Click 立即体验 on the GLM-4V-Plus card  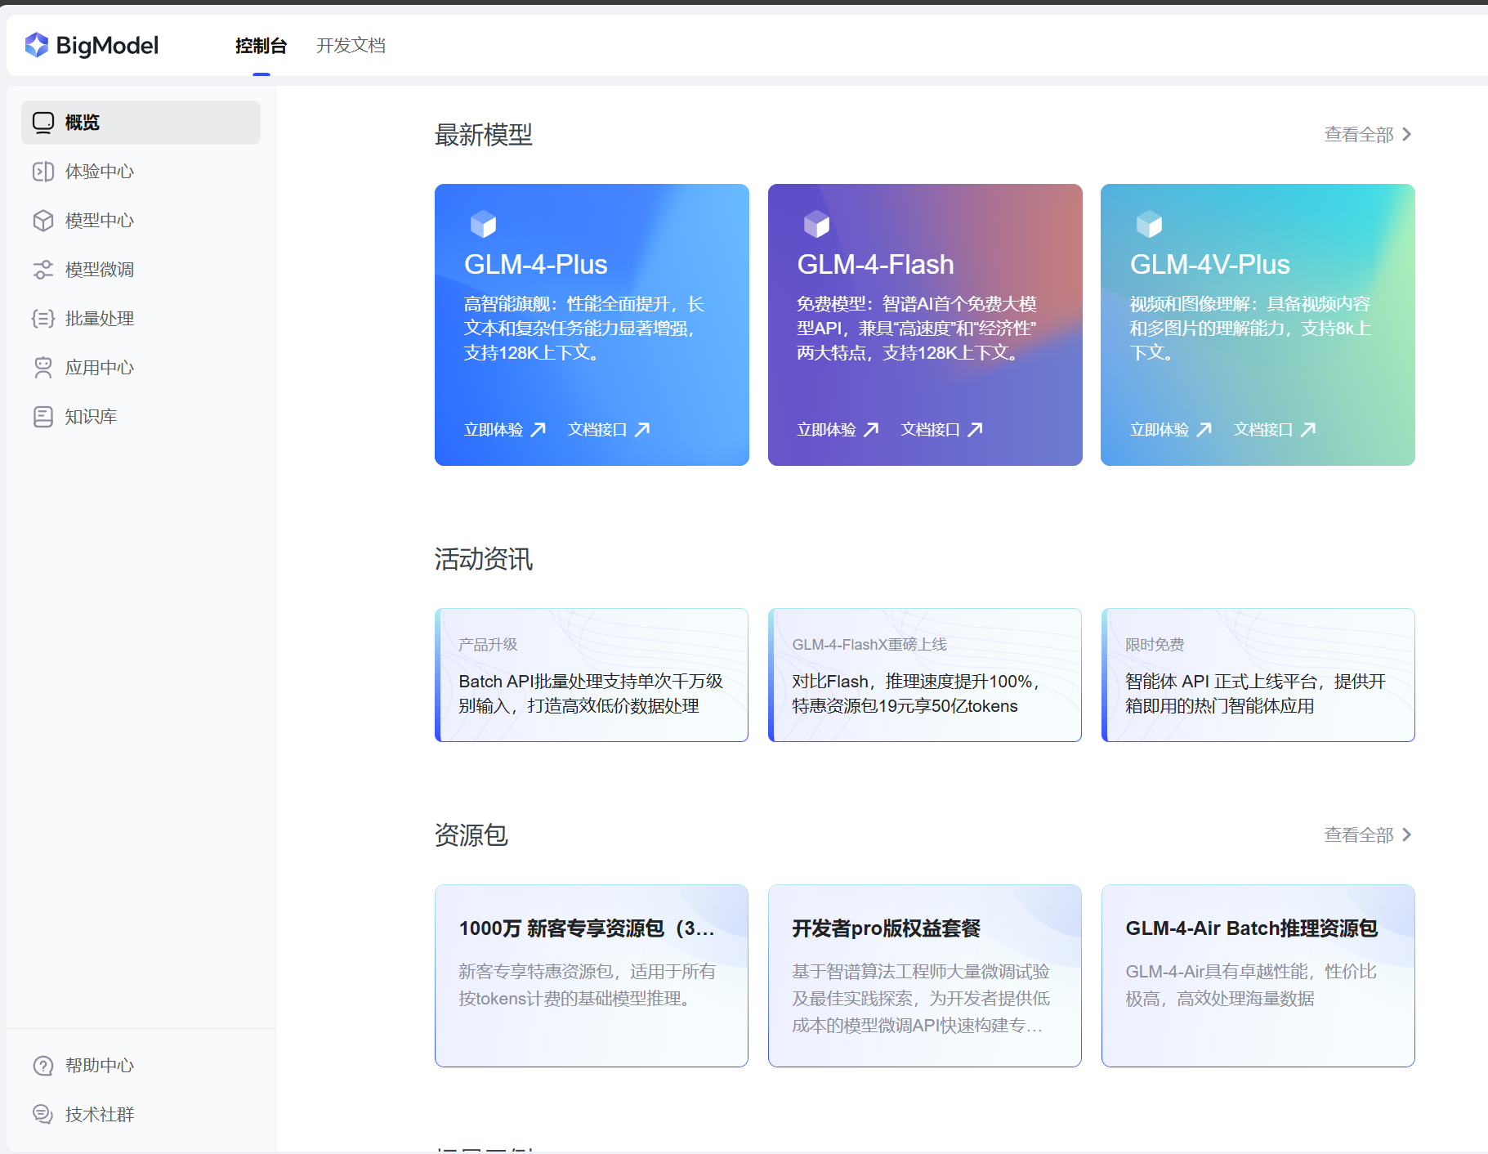[x=1170, y=429]
